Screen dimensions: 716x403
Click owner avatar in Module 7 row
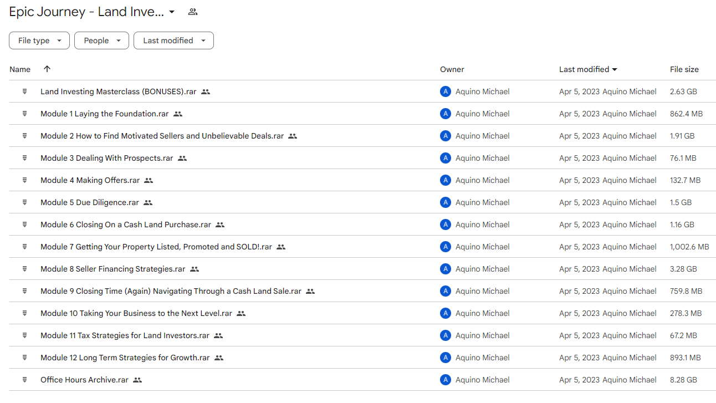[446, 247]
